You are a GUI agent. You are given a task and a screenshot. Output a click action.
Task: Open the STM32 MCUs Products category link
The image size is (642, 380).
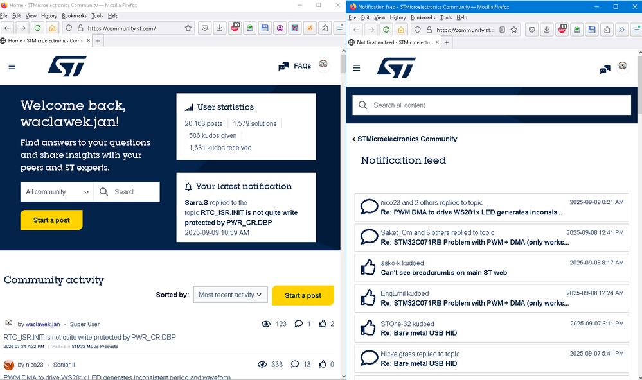pos(94,347)
